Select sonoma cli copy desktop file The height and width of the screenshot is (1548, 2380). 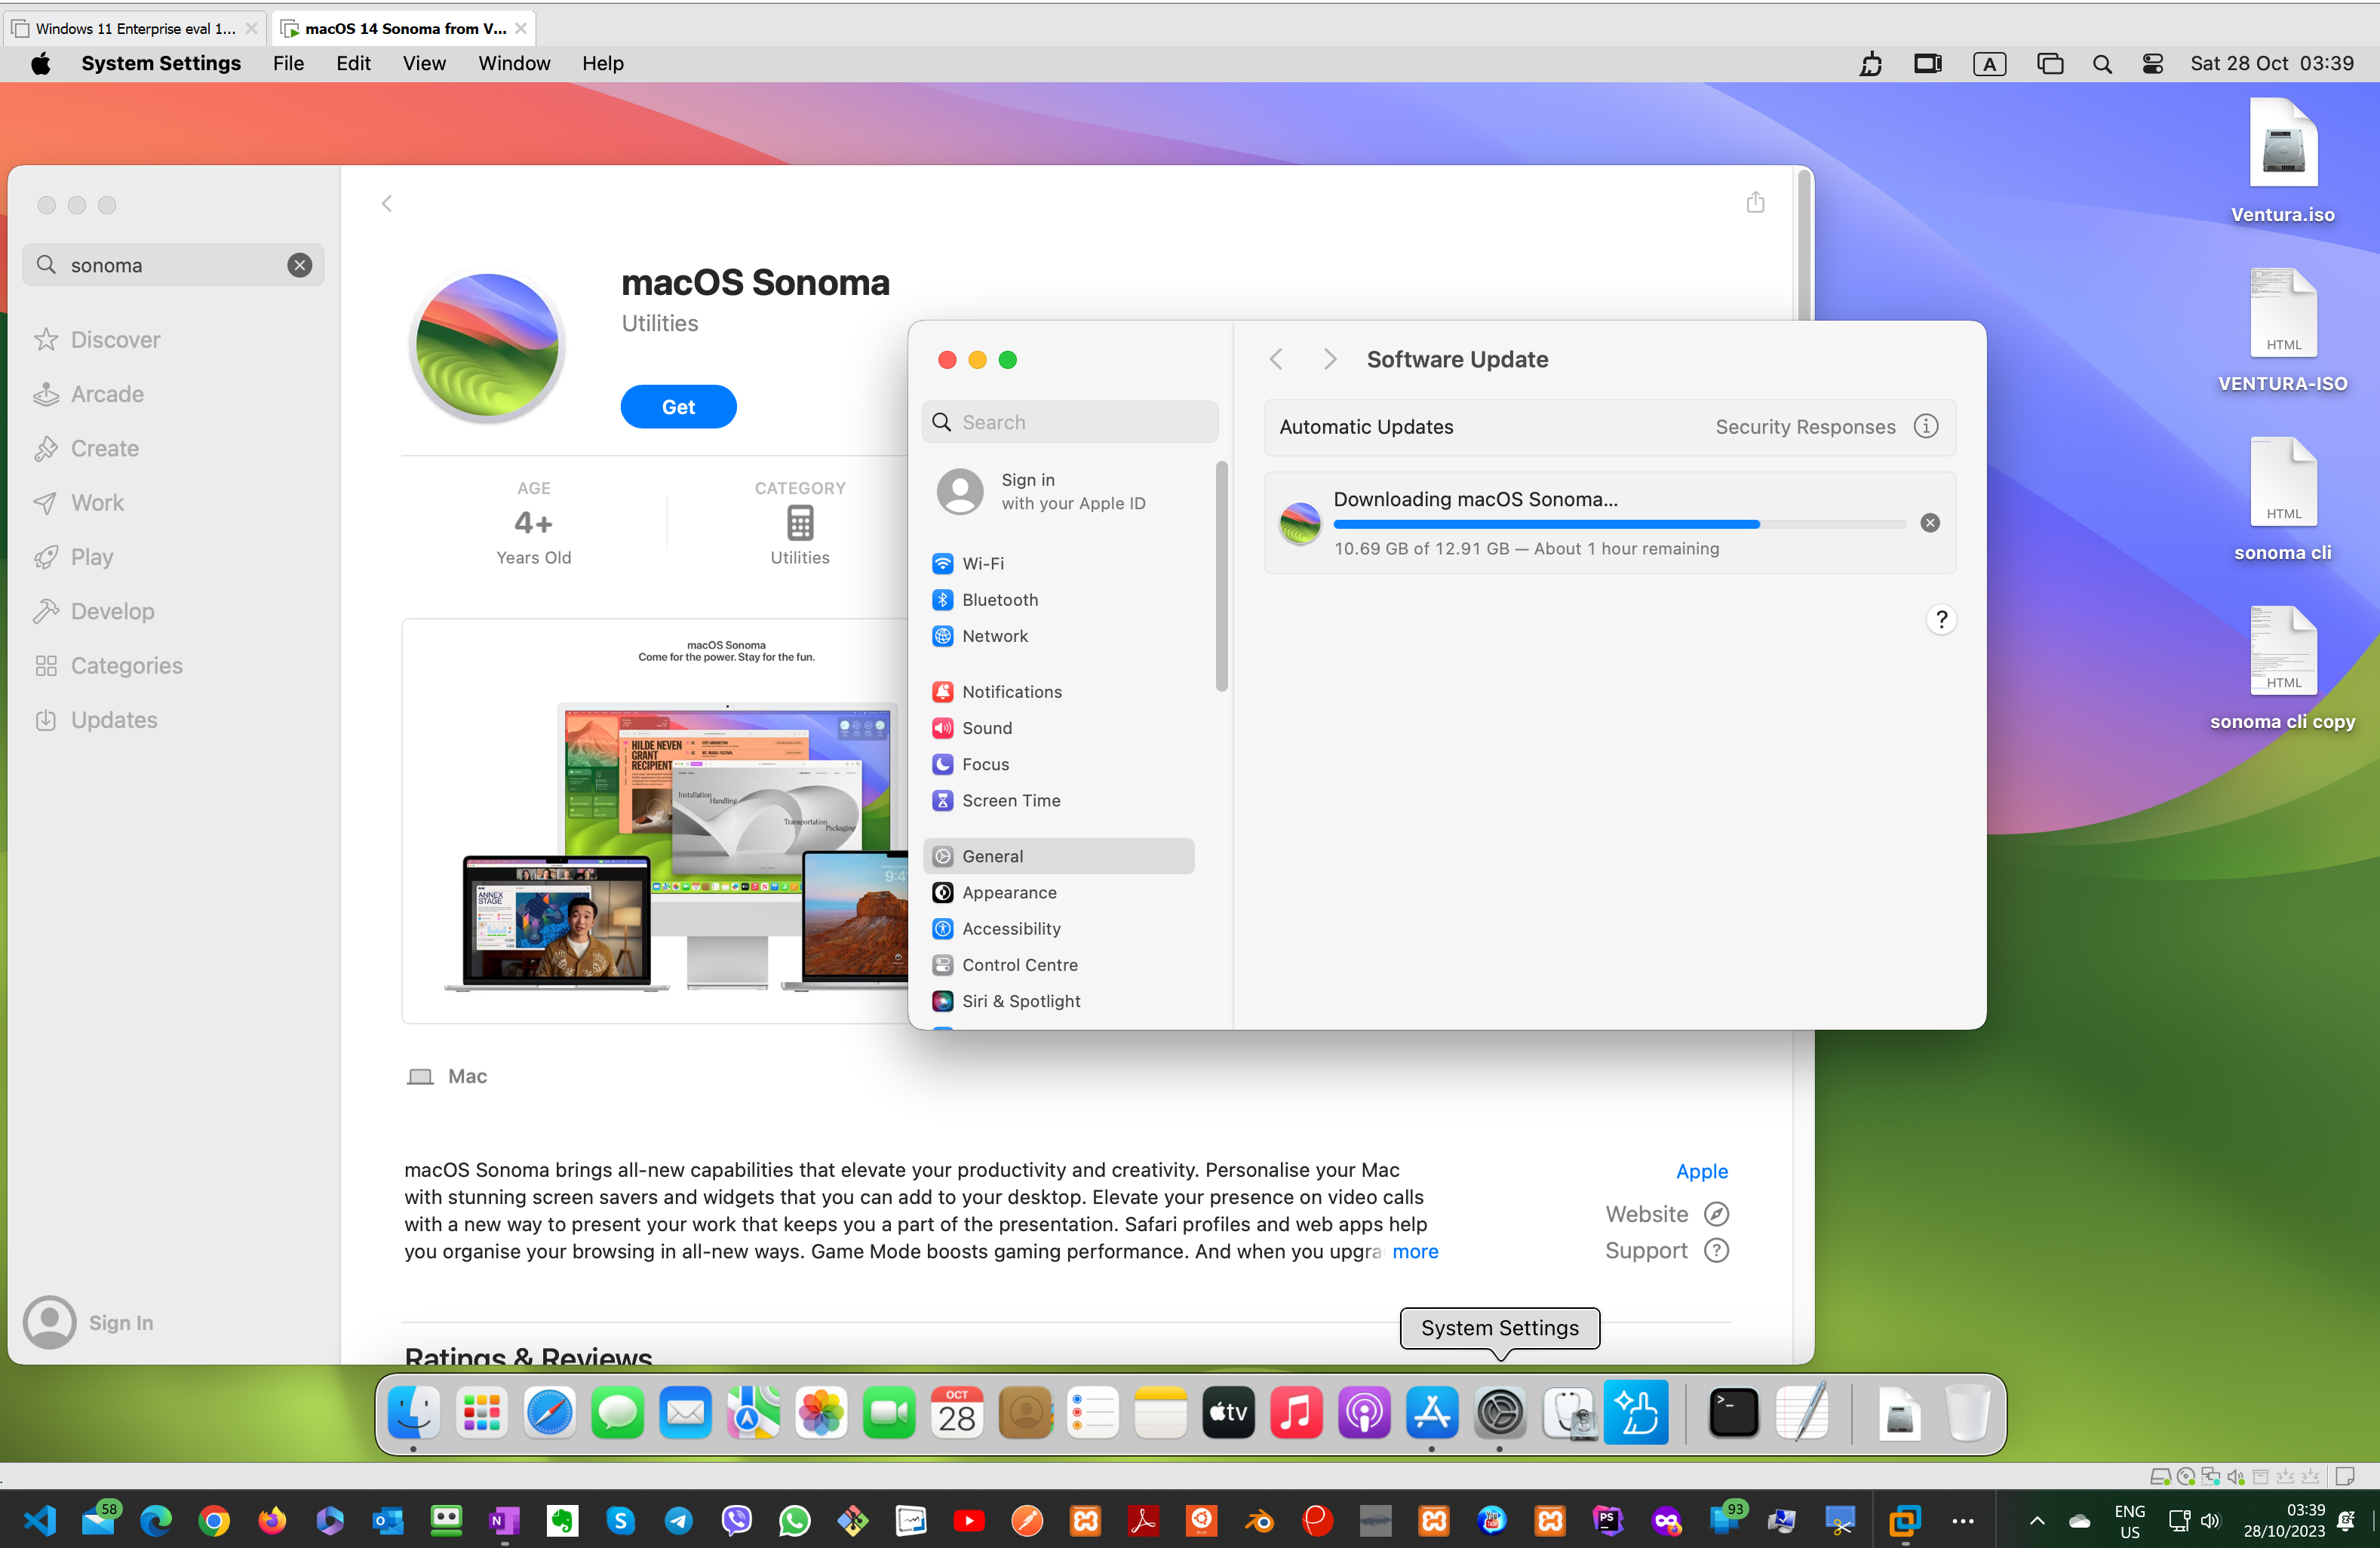tap(2283, 668)
